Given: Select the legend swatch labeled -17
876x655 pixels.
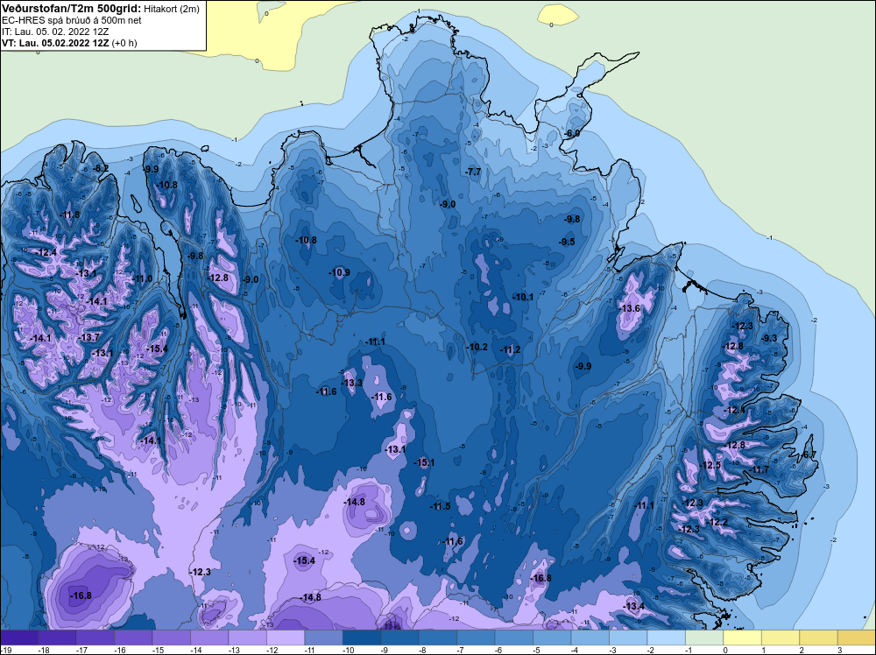Looking at the screenshot, I should click(x=95, y=638).
